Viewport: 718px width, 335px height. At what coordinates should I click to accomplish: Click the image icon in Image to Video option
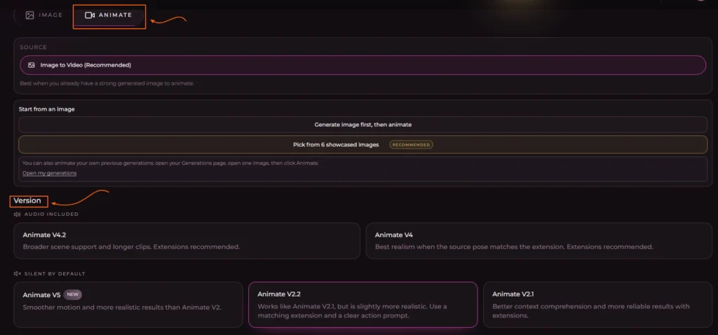pos(31,65)
